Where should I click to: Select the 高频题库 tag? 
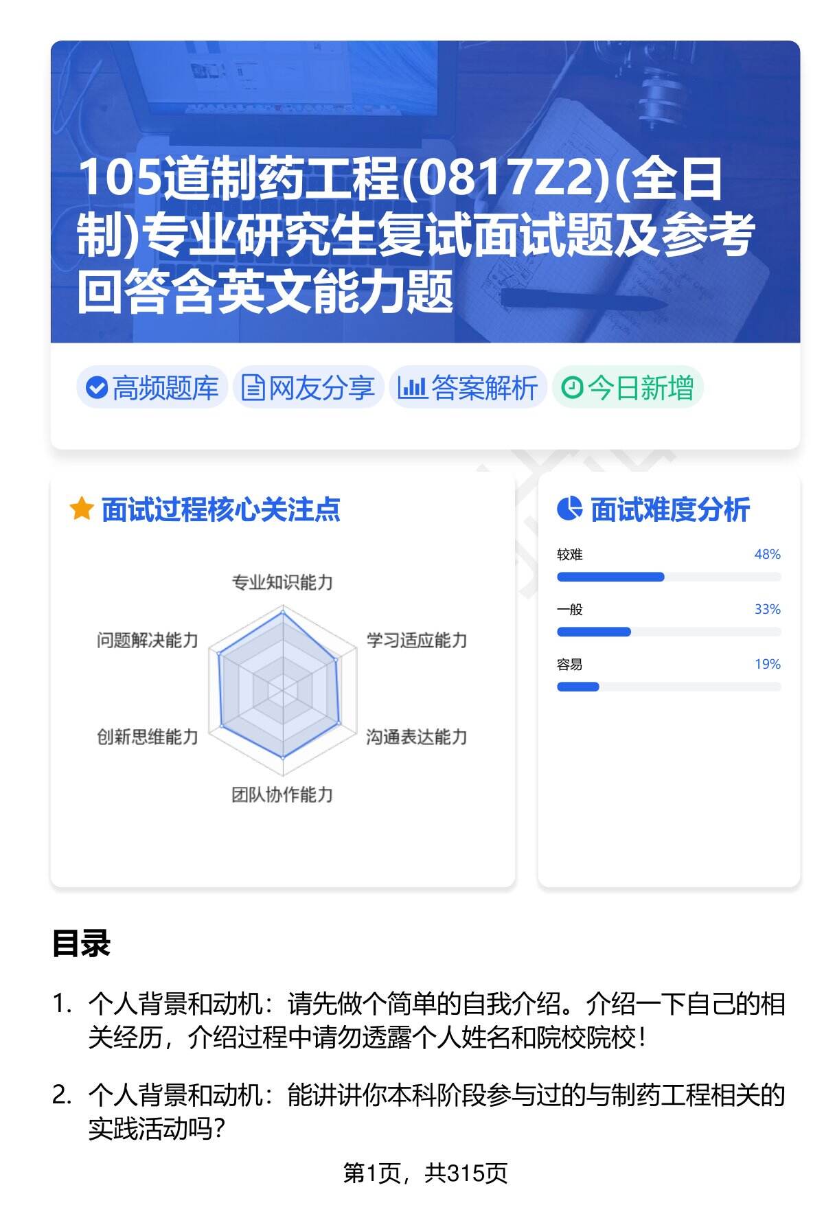tap(152, 388)
